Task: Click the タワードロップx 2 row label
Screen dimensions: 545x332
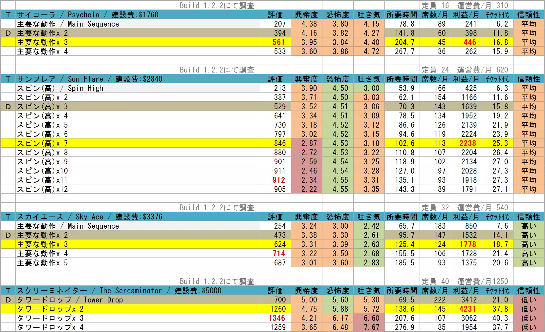Action: click(138, 309)
